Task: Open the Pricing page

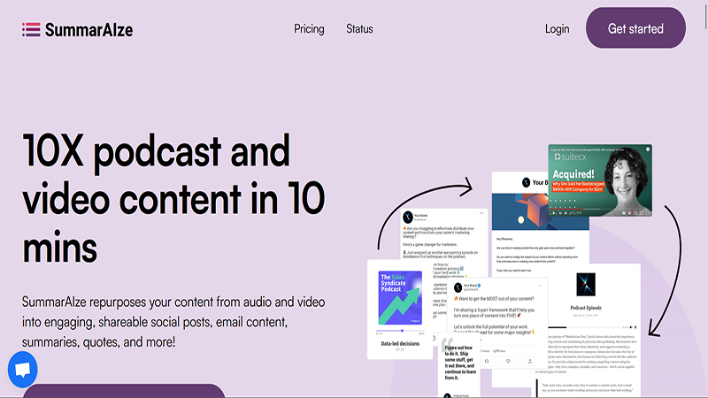Action: tap(309, 29)
